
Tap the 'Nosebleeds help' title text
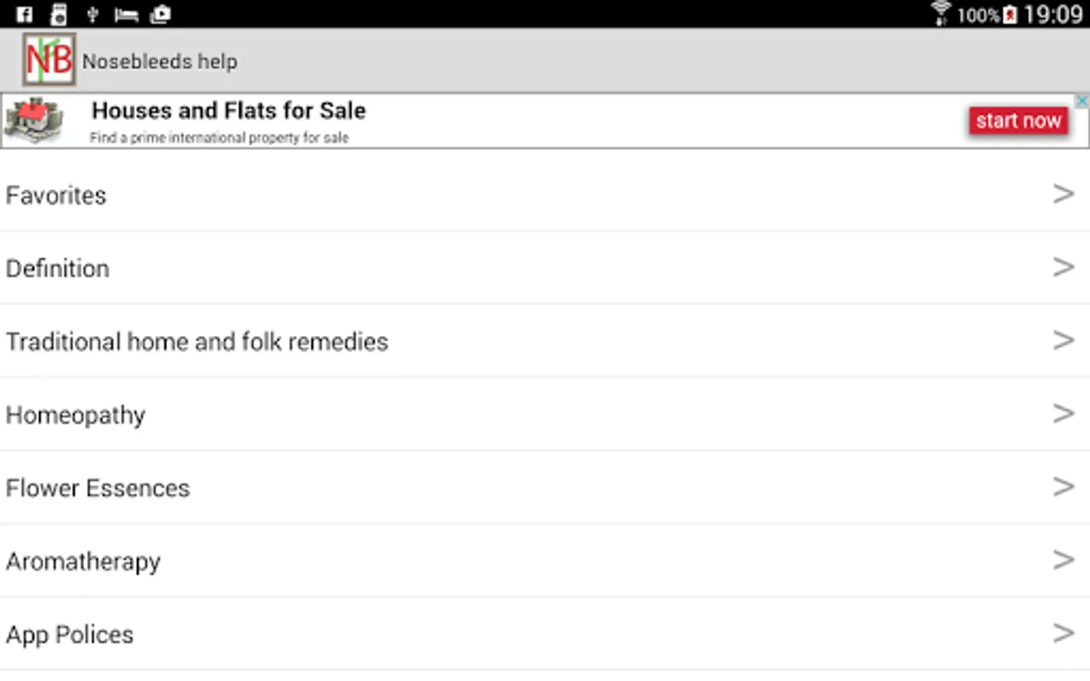(160, 61)
